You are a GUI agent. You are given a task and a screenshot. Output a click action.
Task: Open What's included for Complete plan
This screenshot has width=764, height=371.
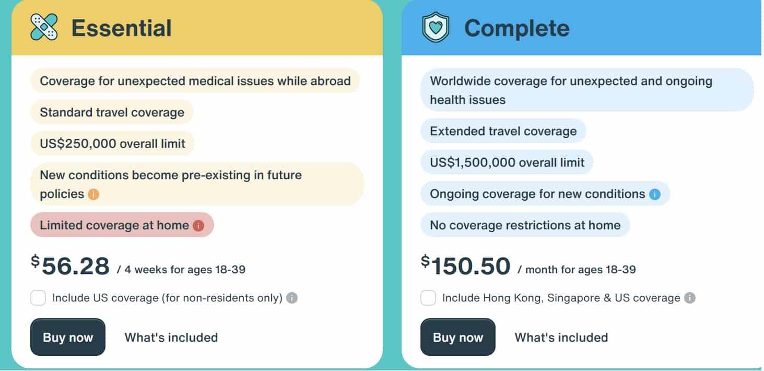coord(561,338)
